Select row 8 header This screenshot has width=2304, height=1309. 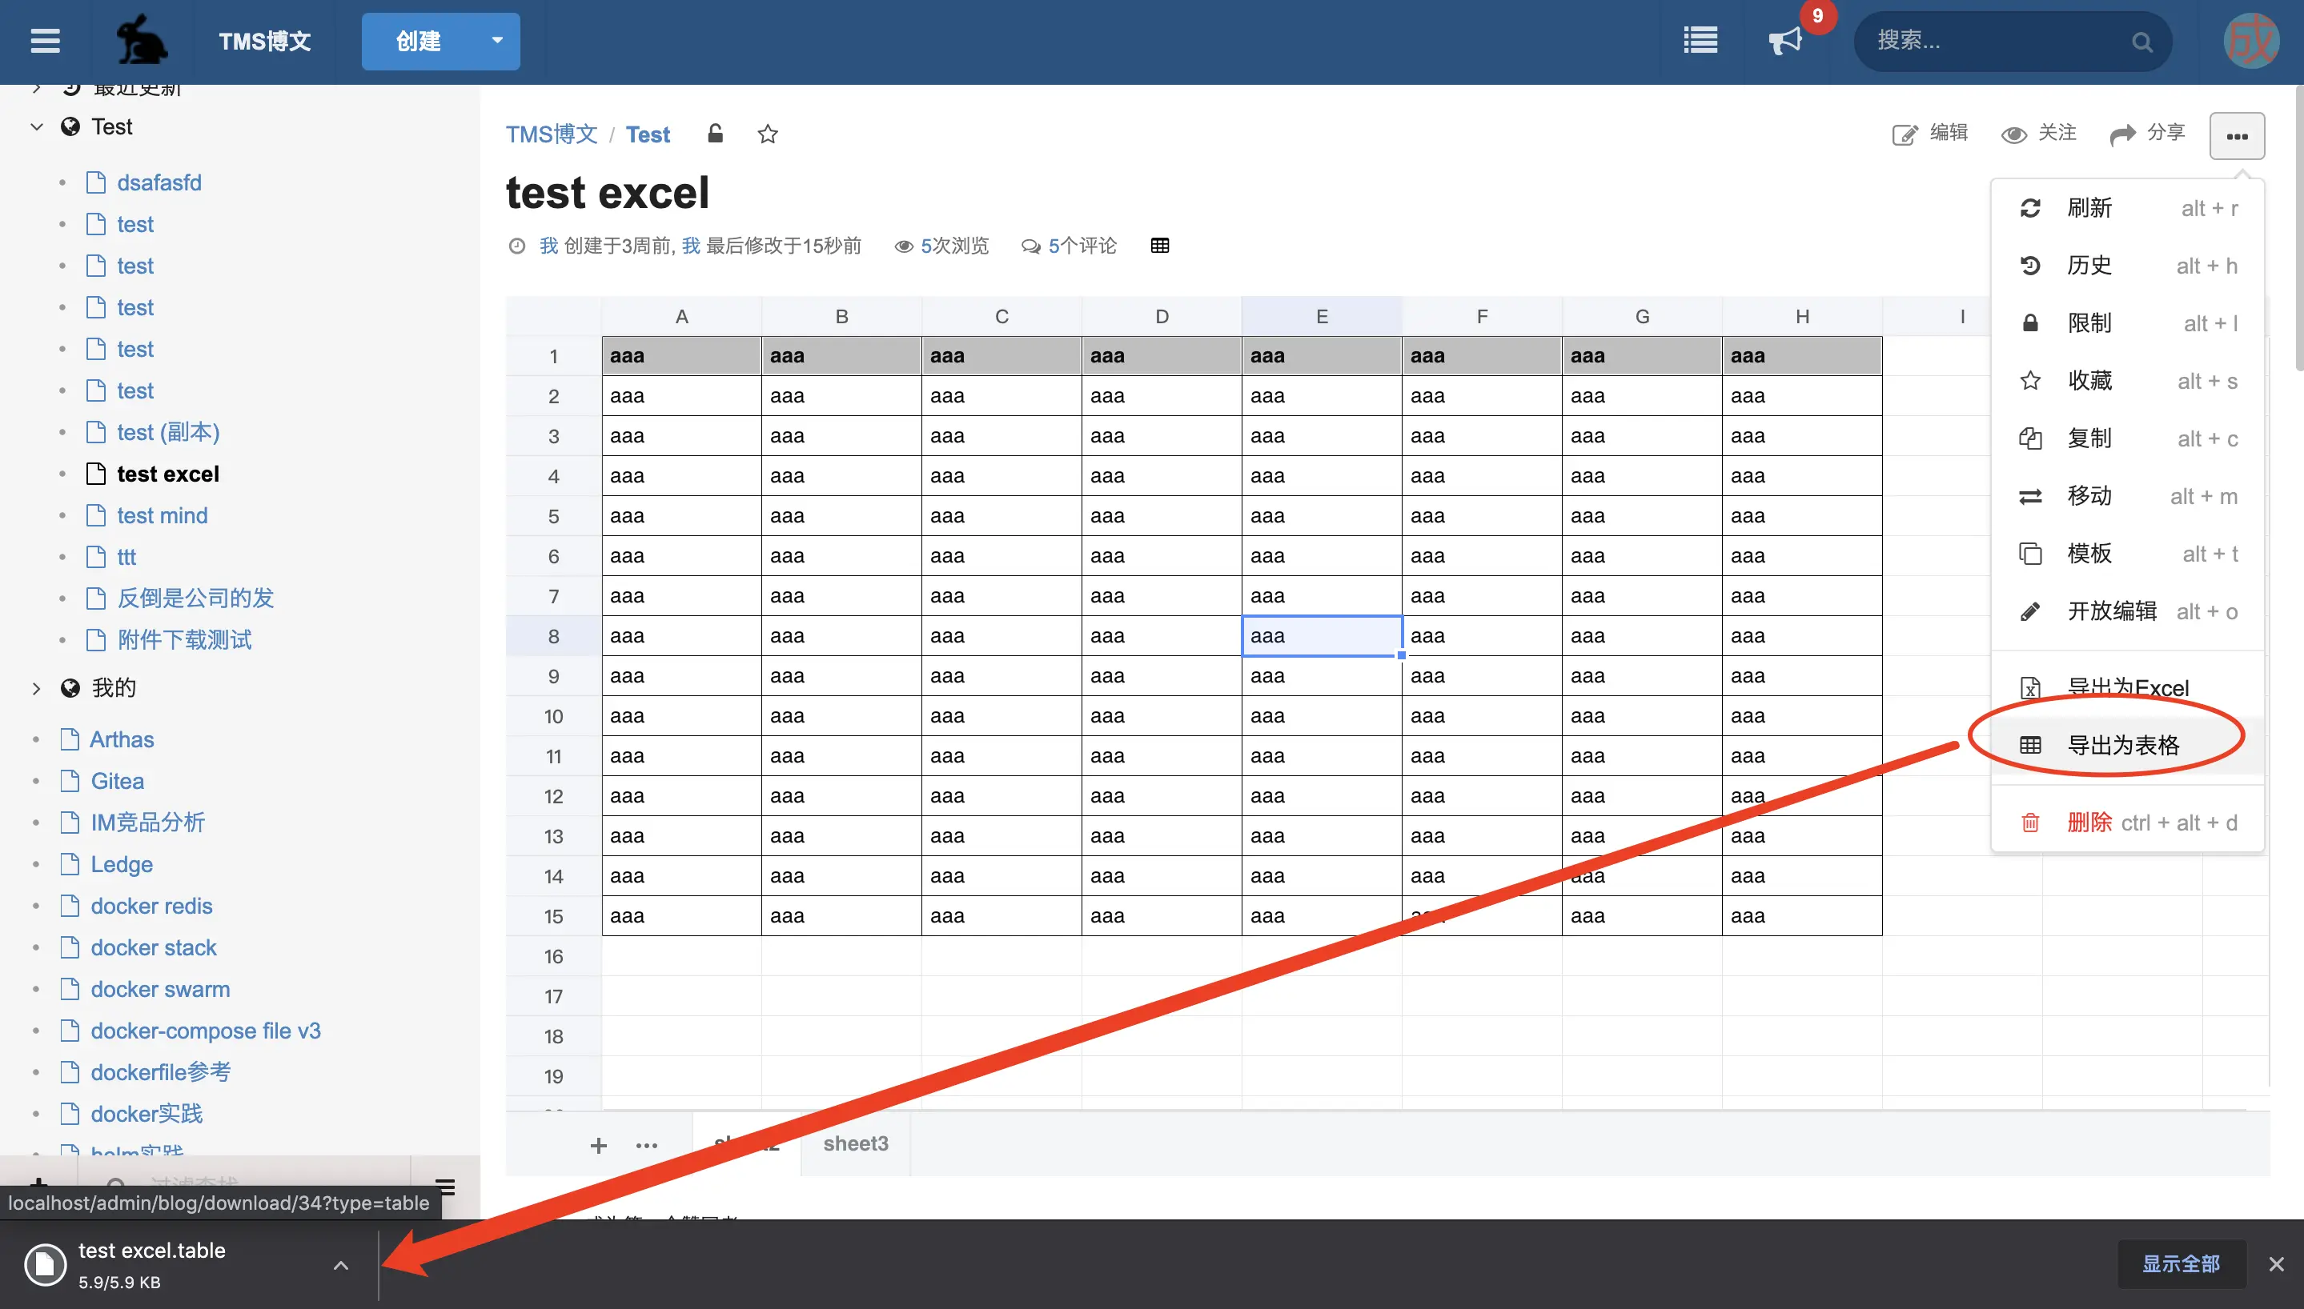(553, 637)
